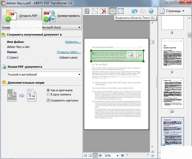
Task: Click the analyze page layout icon
Action: [87, 11]
